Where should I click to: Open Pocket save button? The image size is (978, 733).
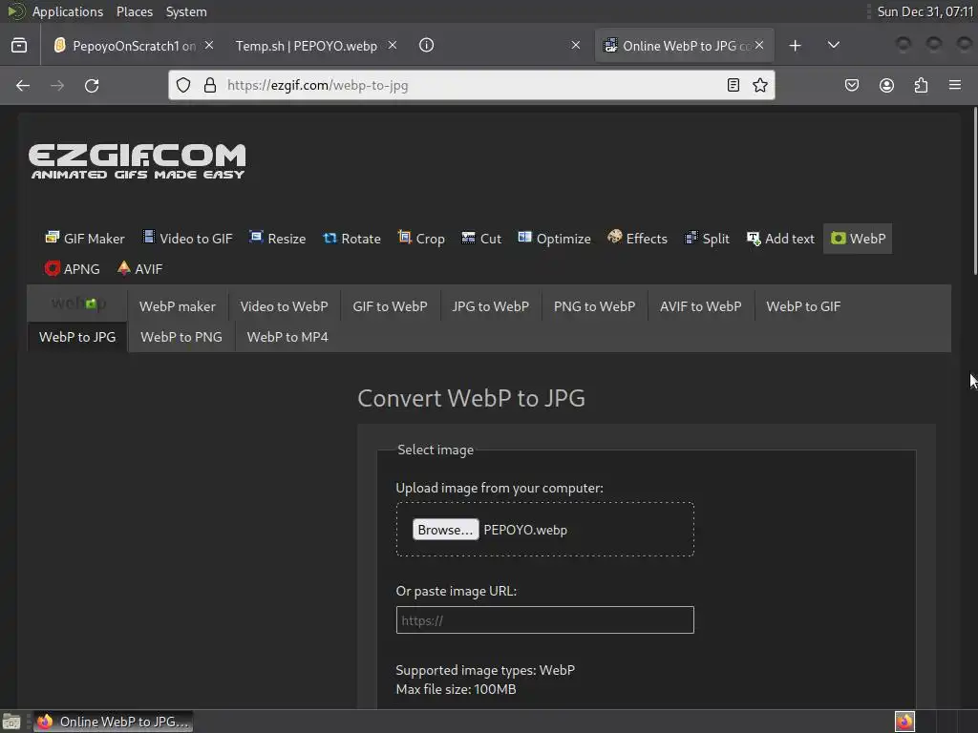pyautogui.click(x=852, y=85)
